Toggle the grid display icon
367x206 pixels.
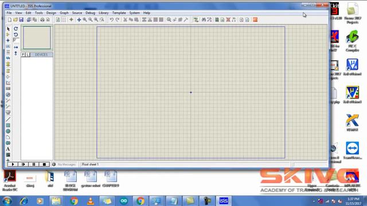[x=64, y=20]
